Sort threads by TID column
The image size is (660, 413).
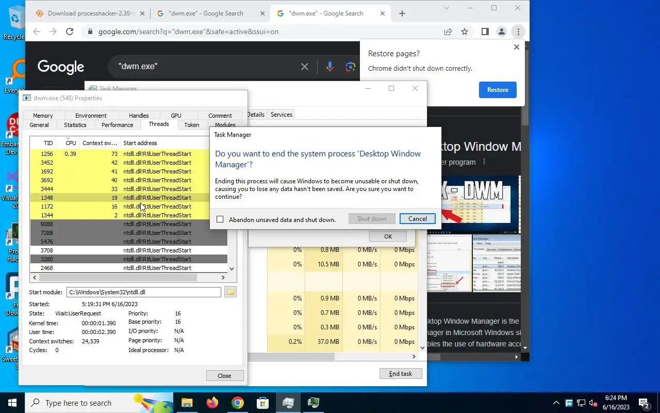click(43, 143)
